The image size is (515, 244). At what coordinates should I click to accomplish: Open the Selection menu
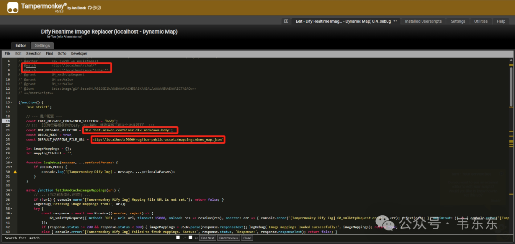(34, 53)
